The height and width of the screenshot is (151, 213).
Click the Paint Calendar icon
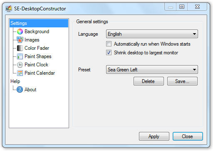[x=20, y=73]
